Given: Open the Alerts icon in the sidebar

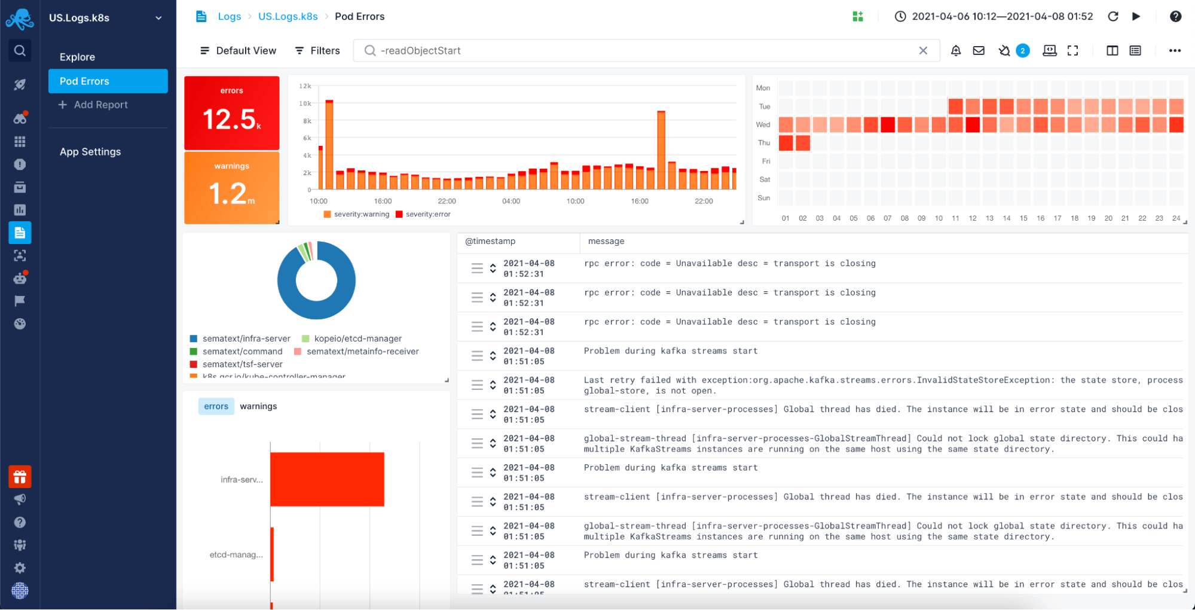Looking at the screenshot, I should click(x=20, y=164).
